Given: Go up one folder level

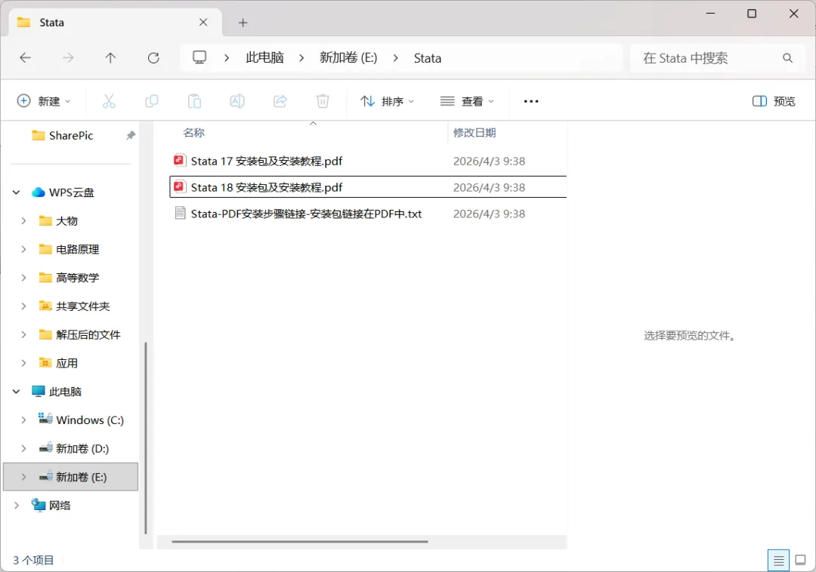Looking at the screenshot, I should (x=110, y=57).
